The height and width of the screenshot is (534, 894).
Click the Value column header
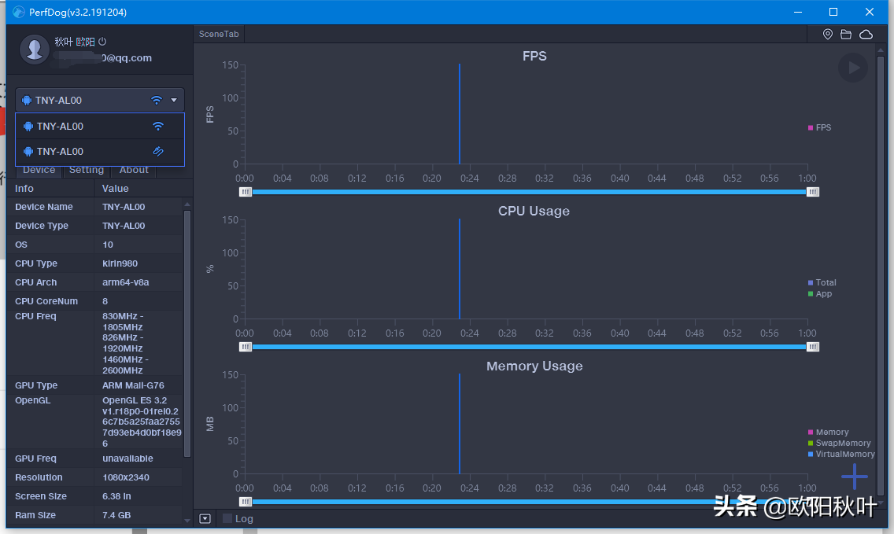tap(142, 188)
